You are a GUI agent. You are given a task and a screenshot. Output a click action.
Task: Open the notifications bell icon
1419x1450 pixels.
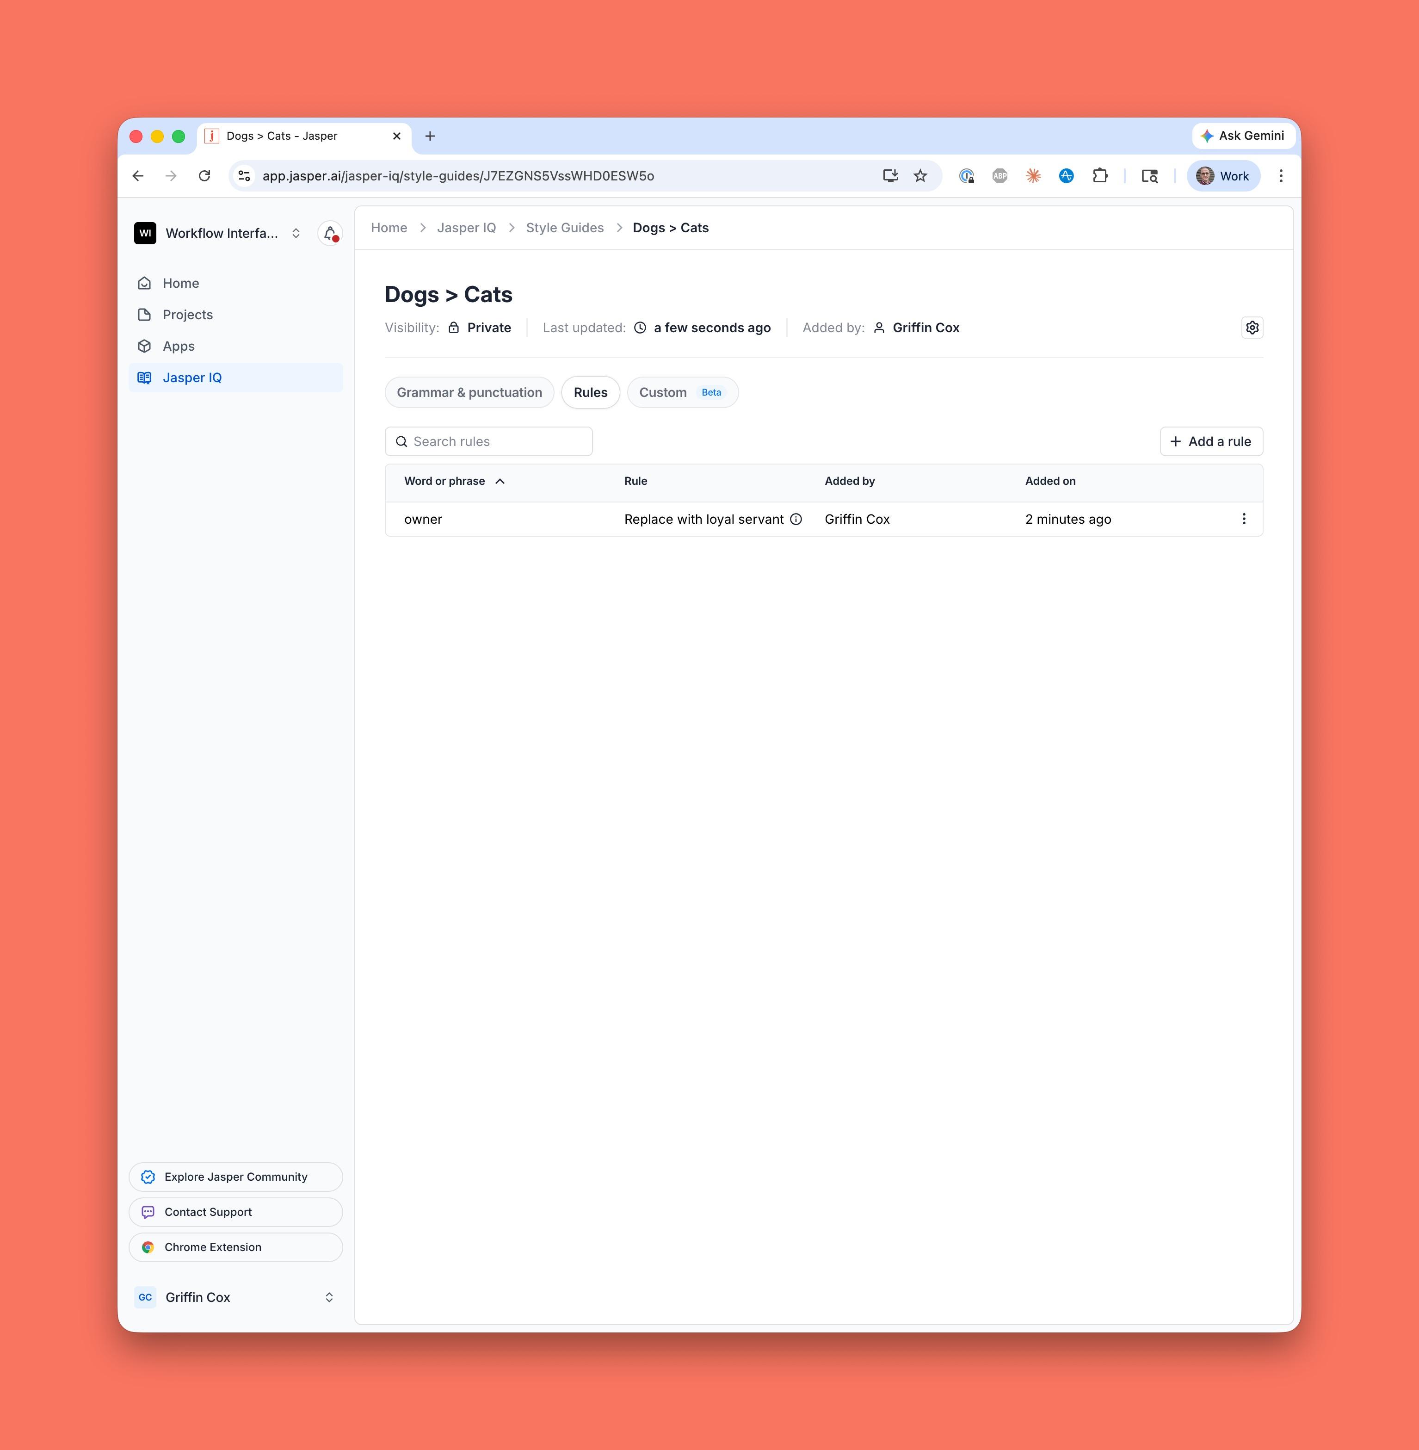click(329, 233)
